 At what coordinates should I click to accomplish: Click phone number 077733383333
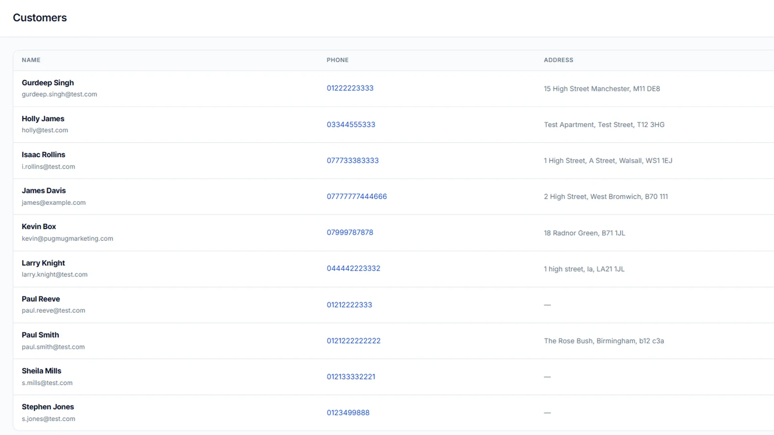click(353, 160)
